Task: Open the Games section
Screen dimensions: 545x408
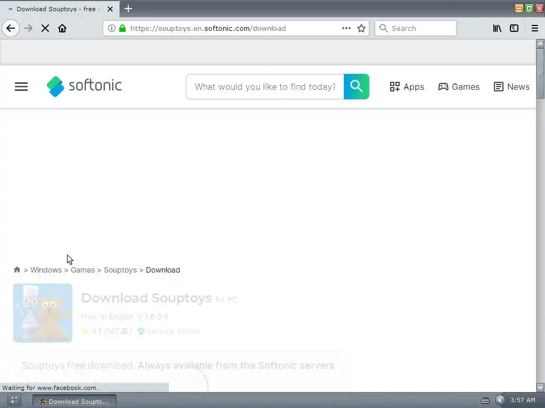Action: point(459,87)
